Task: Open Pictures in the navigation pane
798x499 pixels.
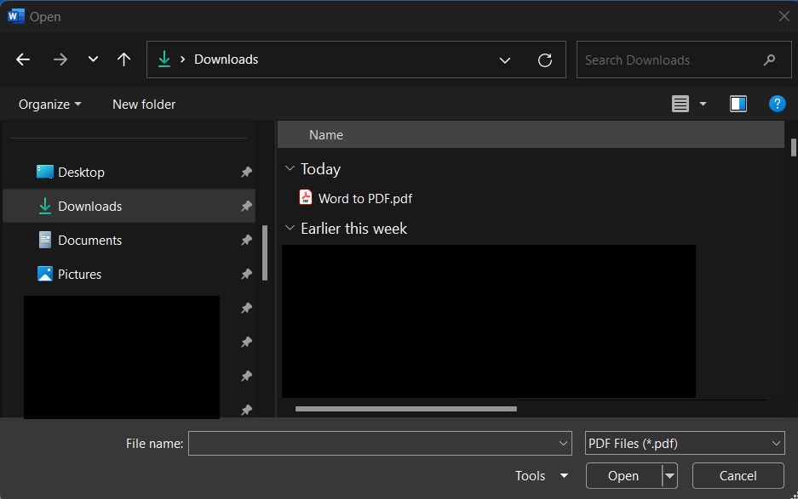Action: 129,274
